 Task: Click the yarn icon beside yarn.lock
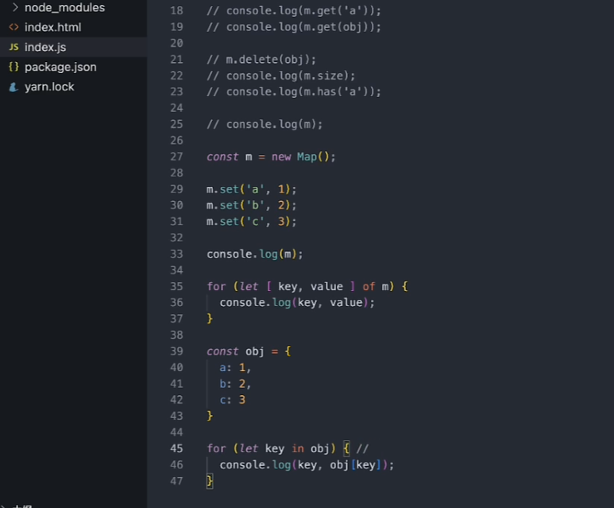click(x=14, y=87)
